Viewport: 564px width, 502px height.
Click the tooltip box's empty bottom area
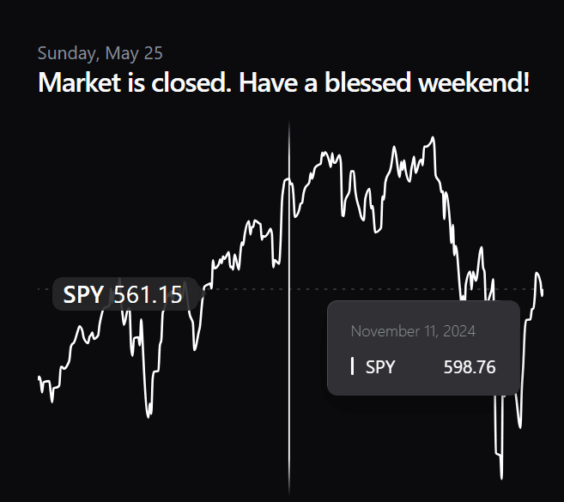click(x=423, y=387)
